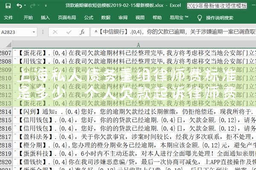
Task: Click cell with 【用钱宝】 text
Action: tap(134, 61)
